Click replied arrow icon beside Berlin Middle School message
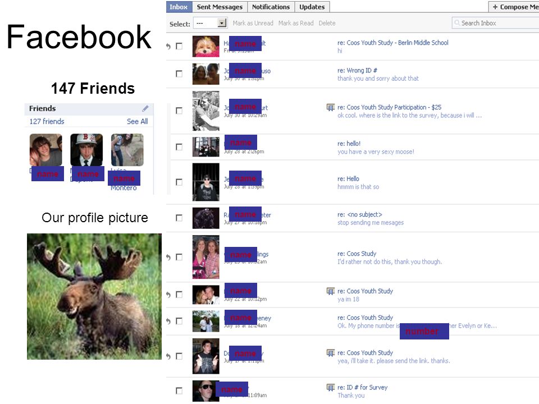This screenshot has width=539, height=404. coord(168,46)
